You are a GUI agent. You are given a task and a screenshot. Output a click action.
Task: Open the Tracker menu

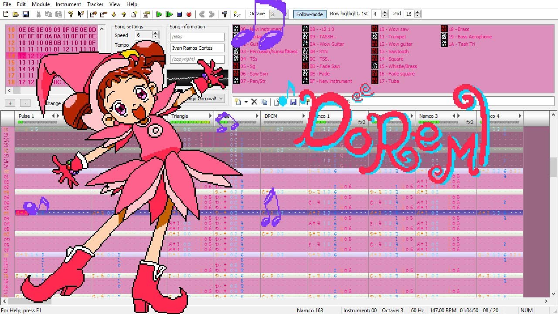tap(95, 4)
